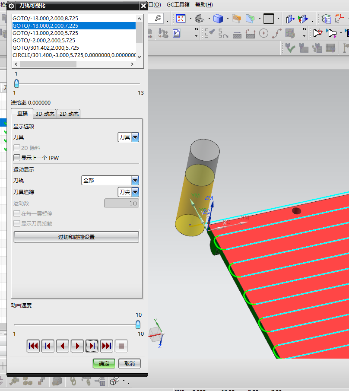Toggle the 在每一层暂停 checkbox
This screenshot has width=349, height=391.
(17, 213)
